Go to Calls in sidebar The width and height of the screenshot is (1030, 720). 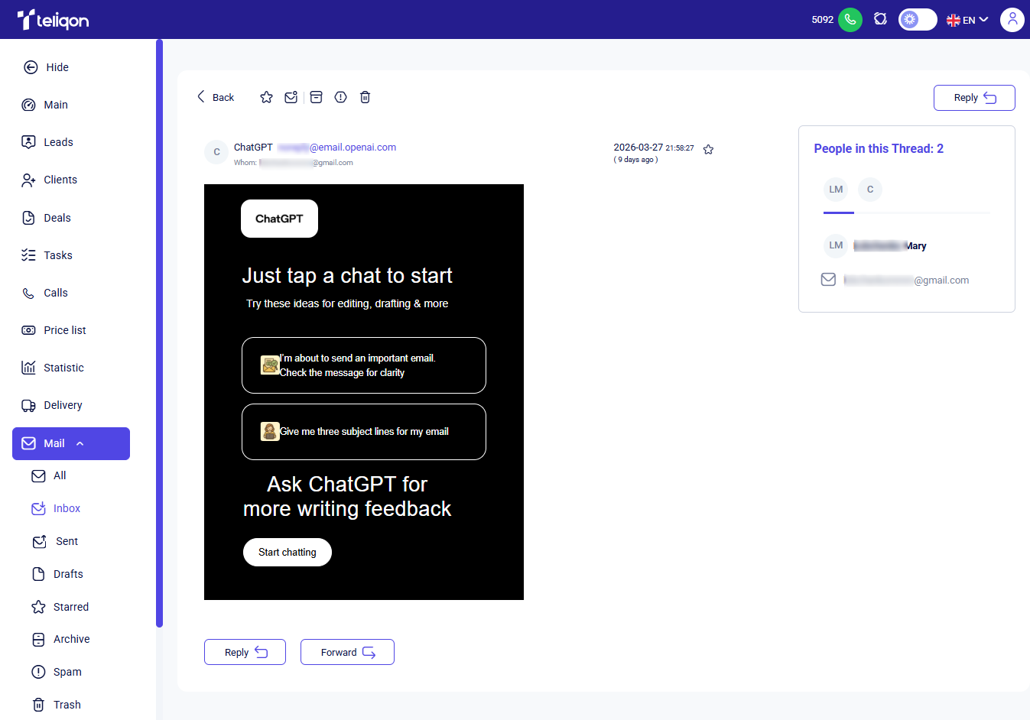(x=45, y=293)
